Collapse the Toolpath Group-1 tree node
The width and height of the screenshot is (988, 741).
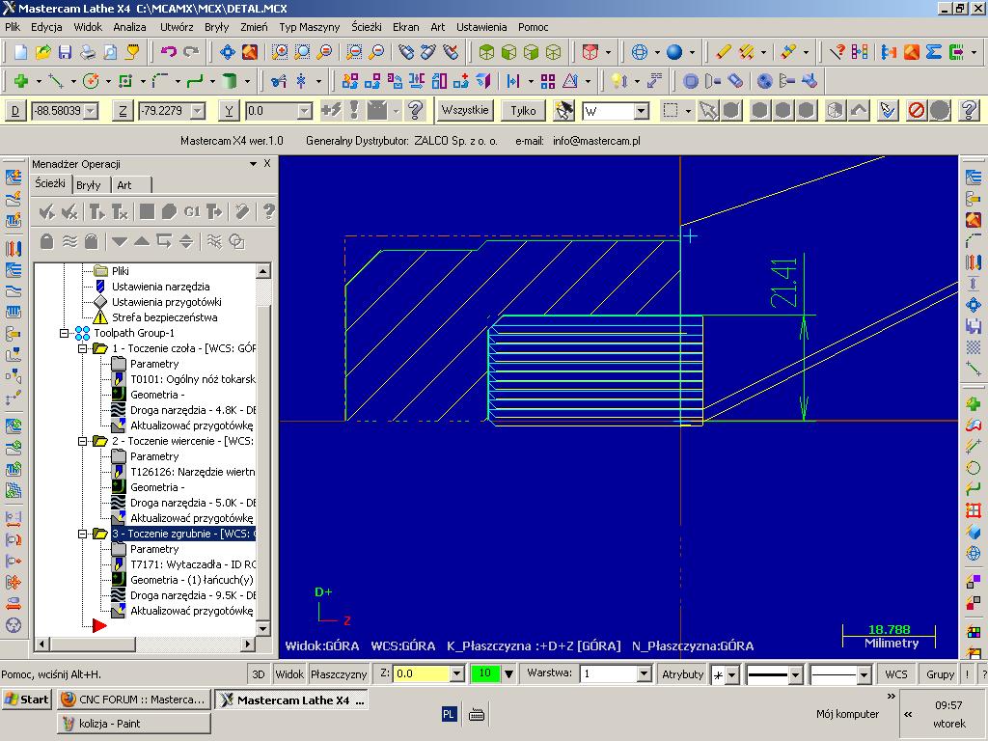tap(65, 333)
